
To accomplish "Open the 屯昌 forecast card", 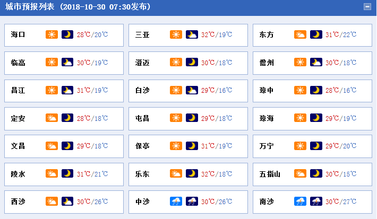I will click(188, 119).
